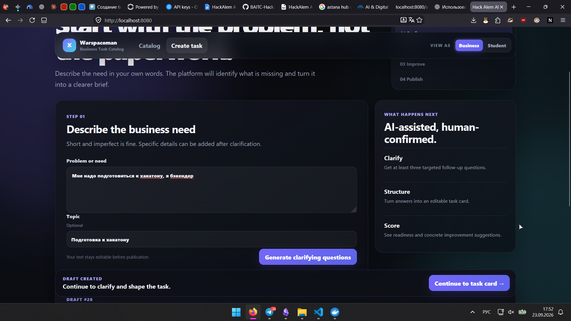Open Telegram from the taskbar
Viewport: 571px width, 321px height.
[x=269, y=312]
